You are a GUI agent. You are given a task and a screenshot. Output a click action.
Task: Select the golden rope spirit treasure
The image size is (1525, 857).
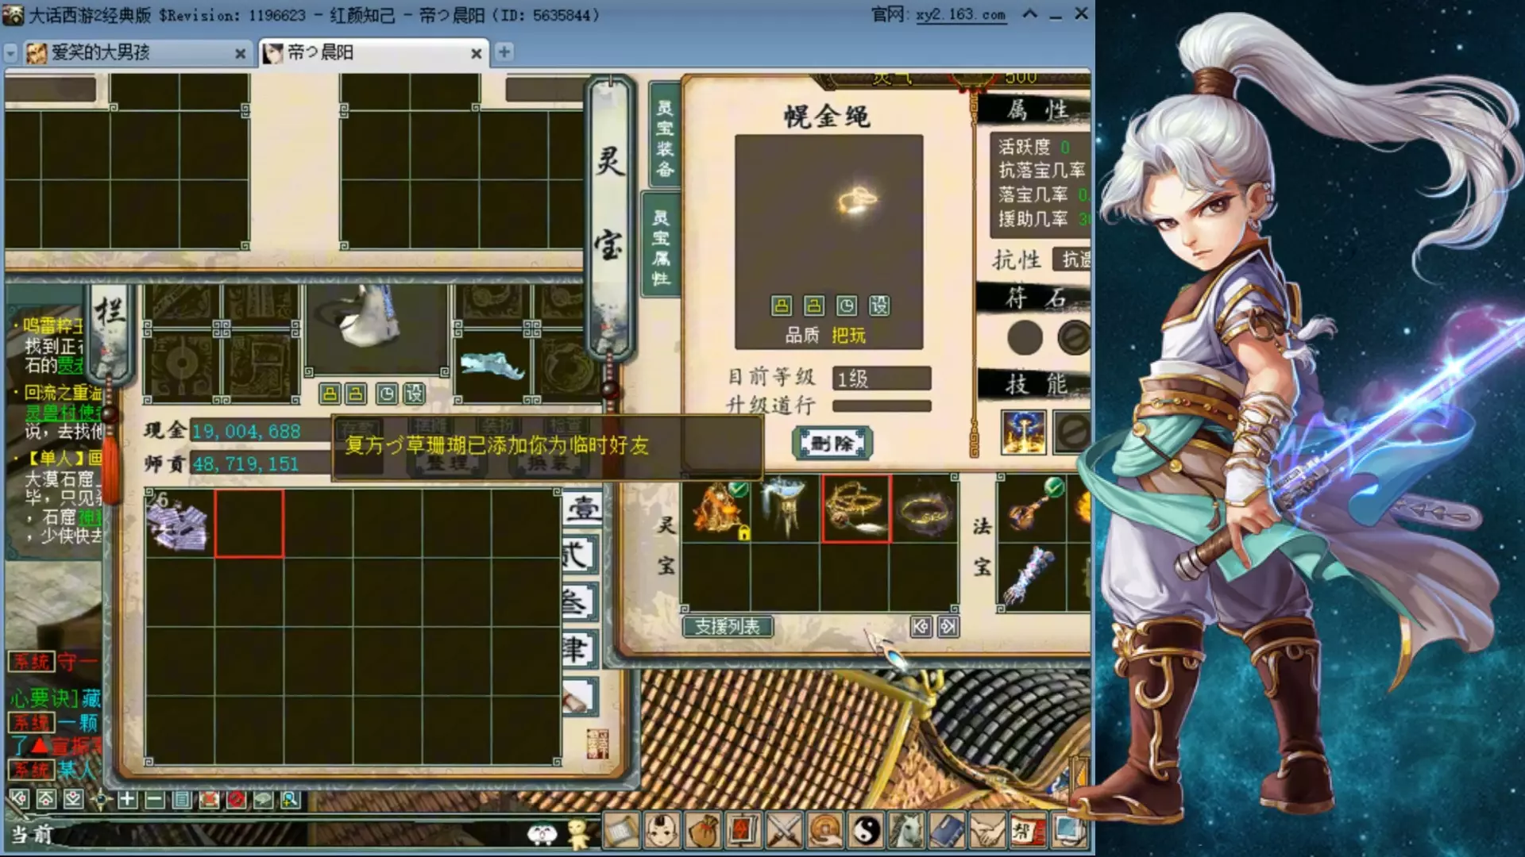856,509
